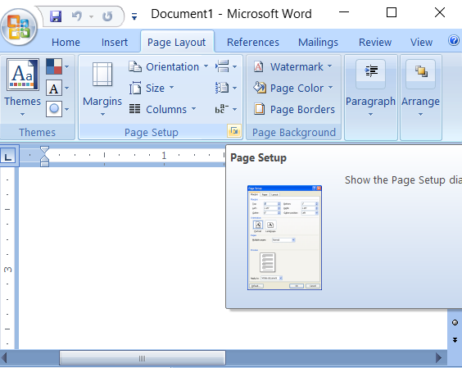Image resolution: width=462 pixels, height=368 pixels.
Task: Launch the Page Setup dialog box
Action: pyautogui.click(x=234, y=131)
